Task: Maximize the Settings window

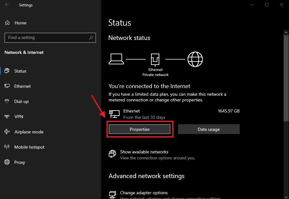Action: [x=267, y=5]
